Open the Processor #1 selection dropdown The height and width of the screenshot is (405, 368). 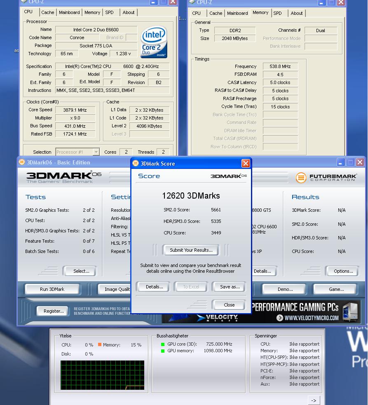pos(96,152)
